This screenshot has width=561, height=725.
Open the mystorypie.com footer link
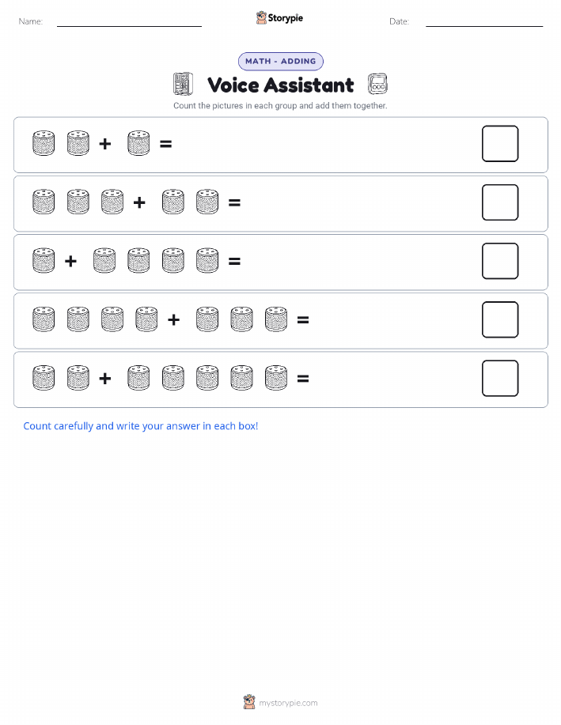(x=288, y=703)
